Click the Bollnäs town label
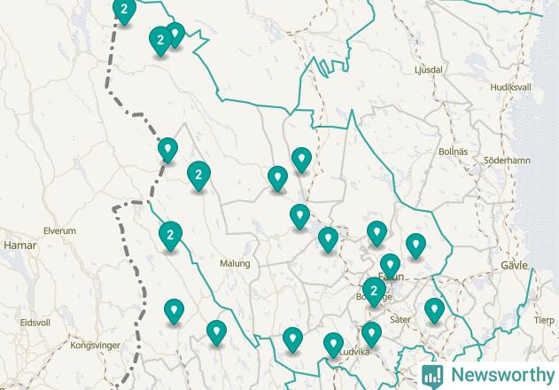The width and height of the screenshot is (559, 390). pos(453,152)
